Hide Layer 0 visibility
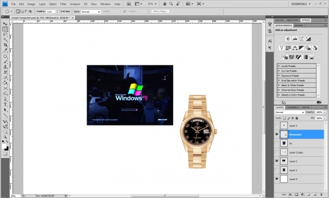 click(277, 179)
